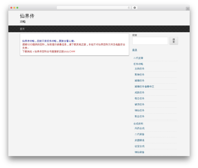Open the 城镇任务 subcategory

[x=139, y=81]
